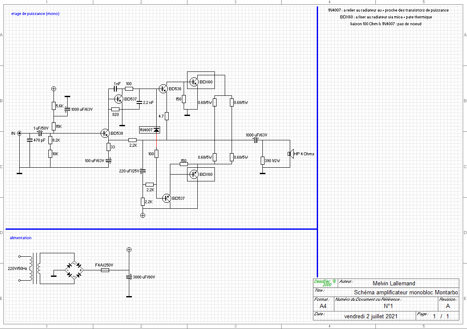Select the BD538 input stage transistor

pyautogui.click(x=105, y=133)
